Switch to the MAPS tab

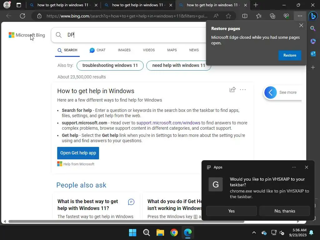click(172, 50)
